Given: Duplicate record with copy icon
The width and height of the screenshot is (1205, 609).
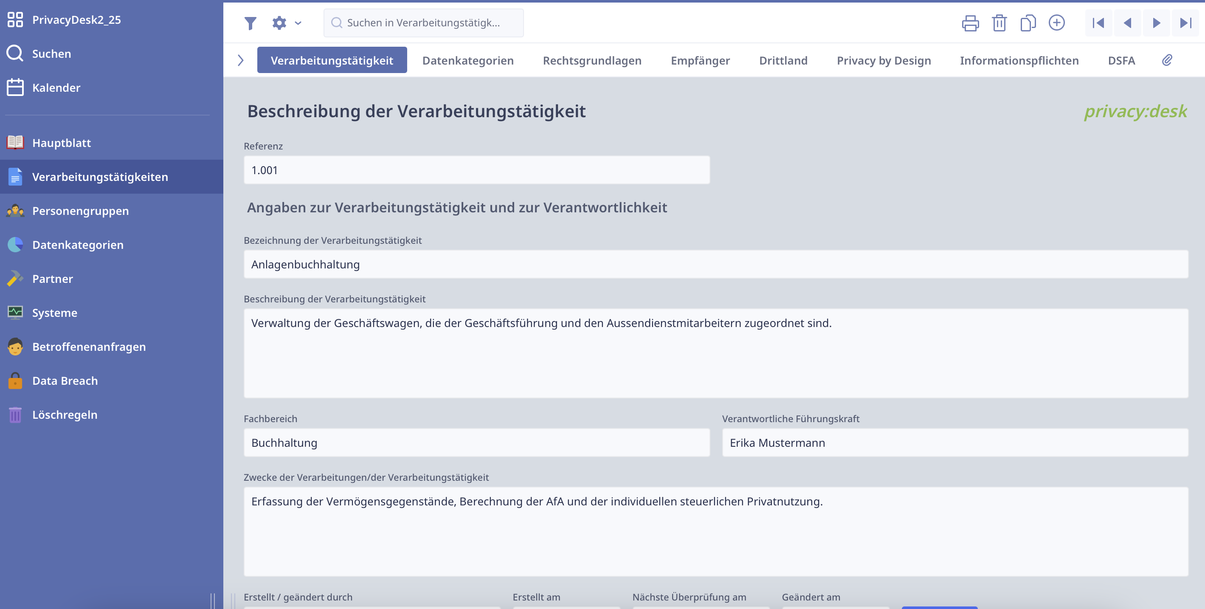Looking at the screenshot, I should (1028, 23).
